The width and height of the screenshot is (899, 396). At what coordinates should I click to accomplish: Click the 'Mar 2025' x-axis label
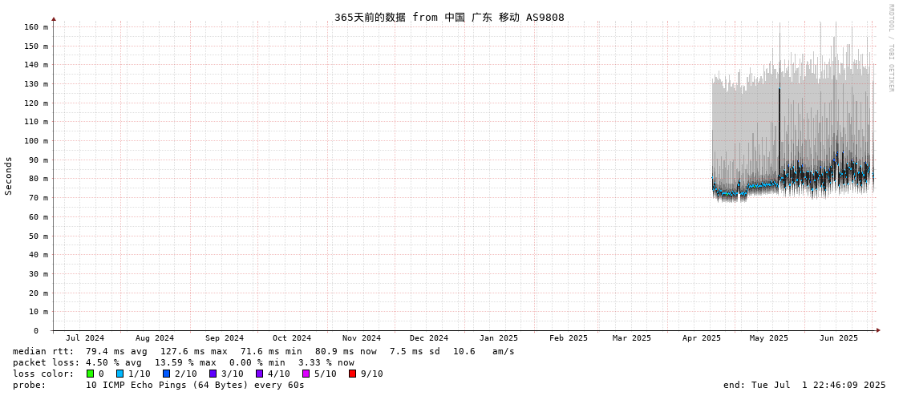tap(632, 338)
